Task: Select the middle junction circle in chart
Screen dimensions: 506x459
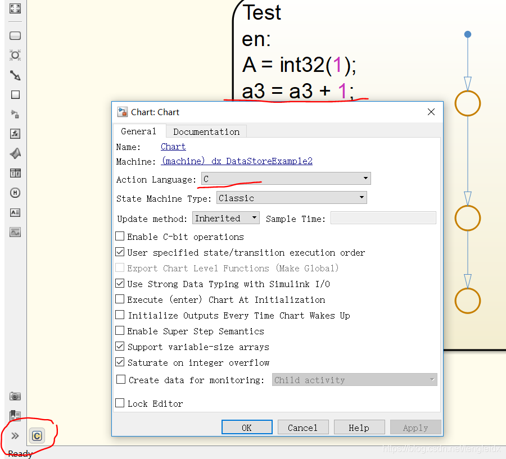Action: [468, 218]
